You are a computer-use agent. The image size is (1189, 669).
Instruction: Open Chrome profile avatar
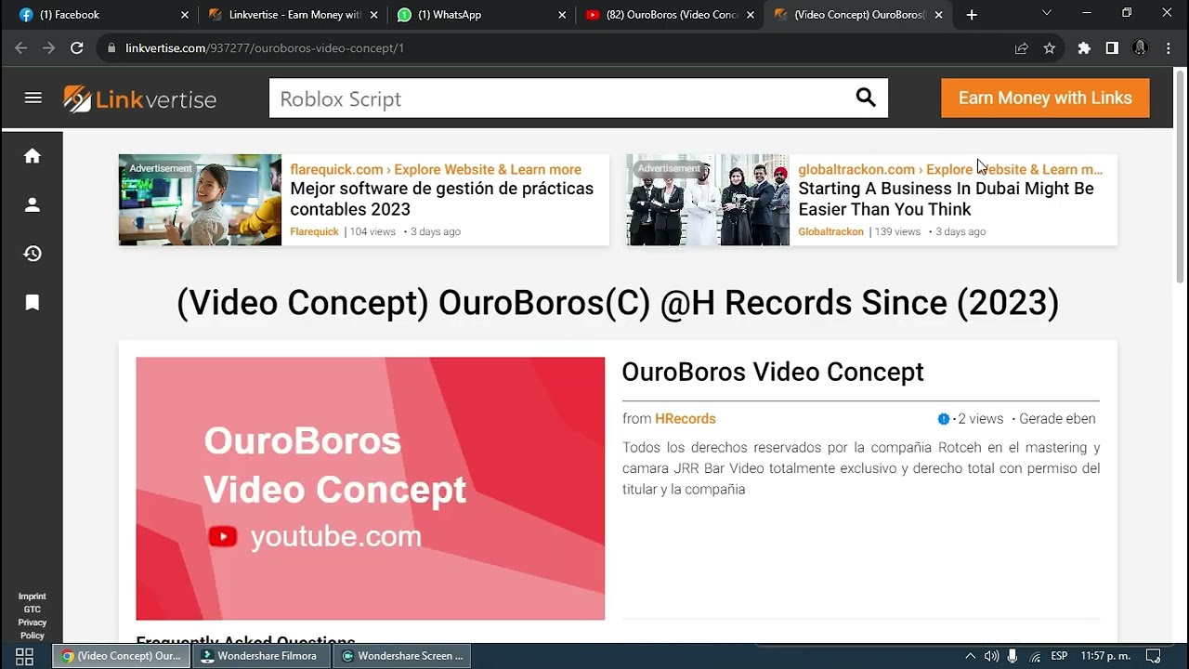coord(1140,48)
